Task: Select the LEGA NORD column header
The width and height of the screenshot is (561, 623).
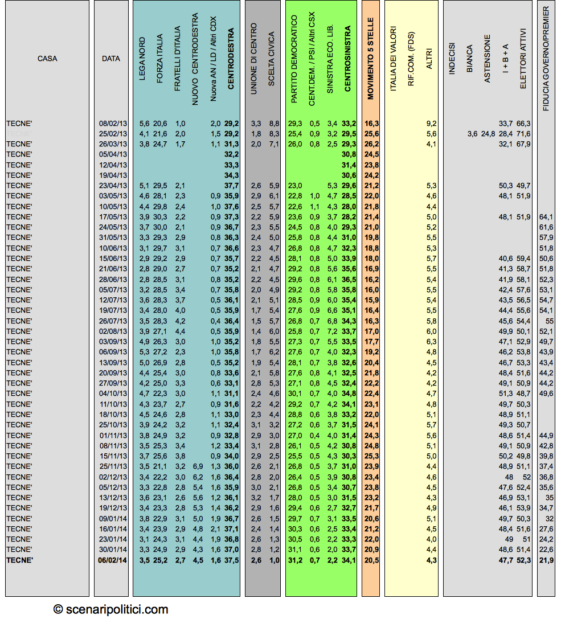Action: 142,59
